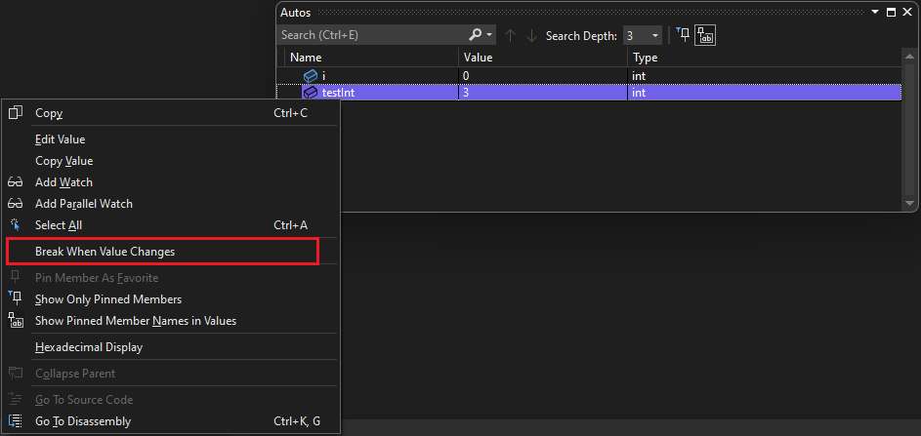Screen dimensions: 921x436
Task: Click the Select All cursor icon
Action: click(16, 225)
